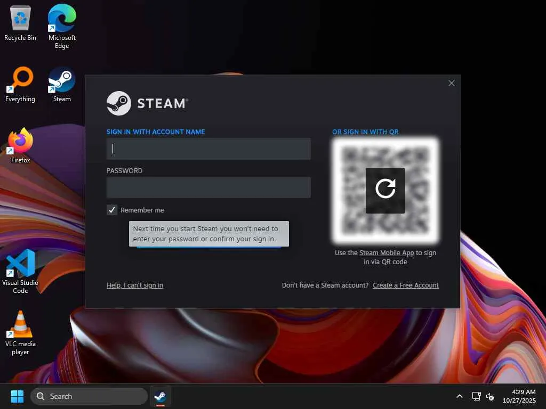
Task: Click Create a Free Account link
Action: coord(406,285)
